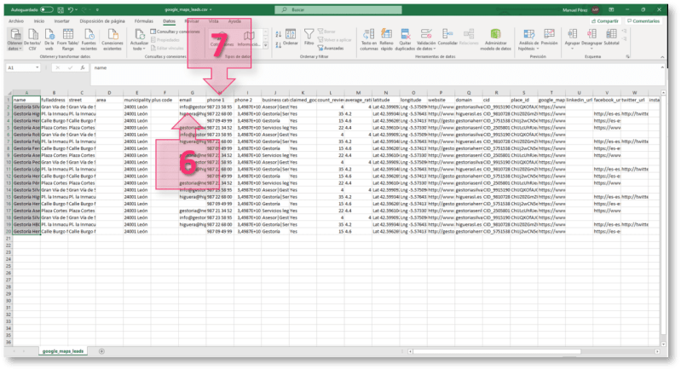Image resolution: width=681 pixels, height=370 pixels.
Task: Select the facebook_url header cell
Action: pyautogui.click(x=607, y=100)
